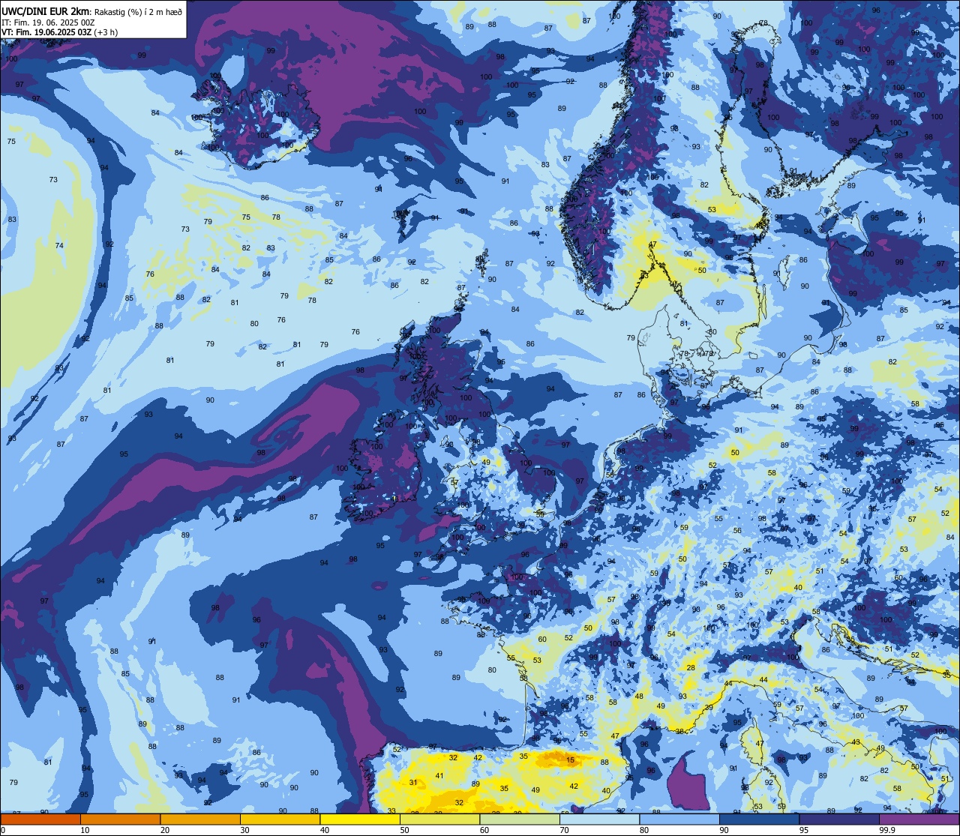Click the legend label "50" on color bar
This screenshot has width=960, height=836.
[x=404, y=830]
